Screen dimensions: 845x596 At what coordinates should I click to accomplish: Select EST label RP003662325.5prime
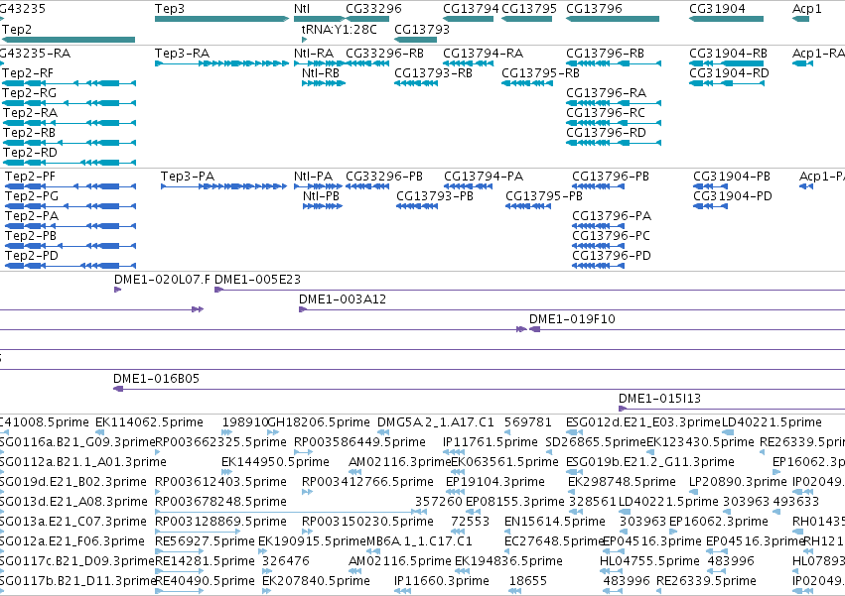pos(221,442)
